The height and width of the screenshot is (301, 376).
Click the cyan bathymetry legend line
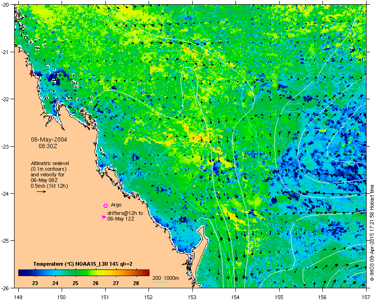(x=161, y=282)
